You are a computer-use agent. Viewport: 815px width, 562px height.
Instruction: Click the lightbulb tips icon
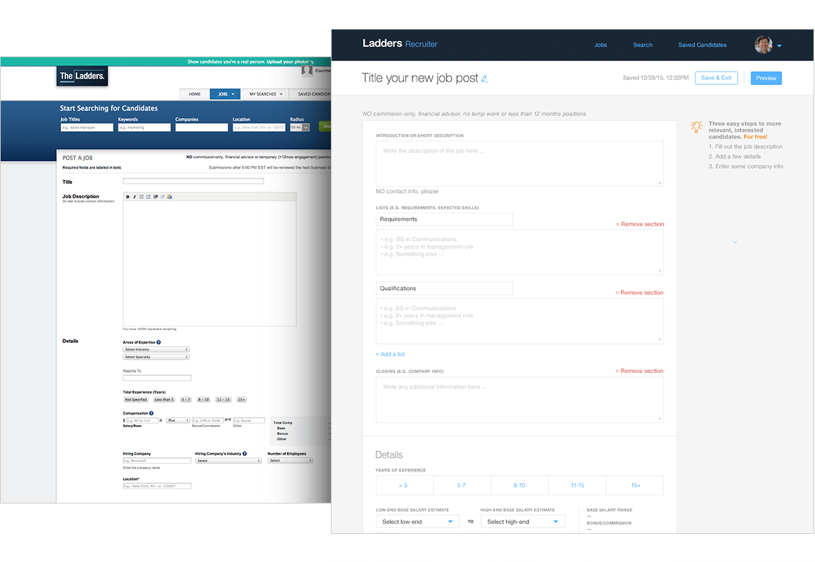click(696, 127)
